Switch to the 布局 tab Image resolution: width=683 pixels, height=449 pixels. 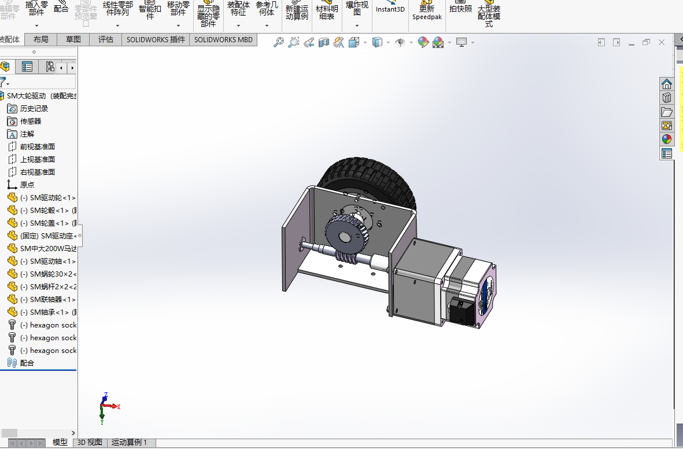tap(41, 40)
